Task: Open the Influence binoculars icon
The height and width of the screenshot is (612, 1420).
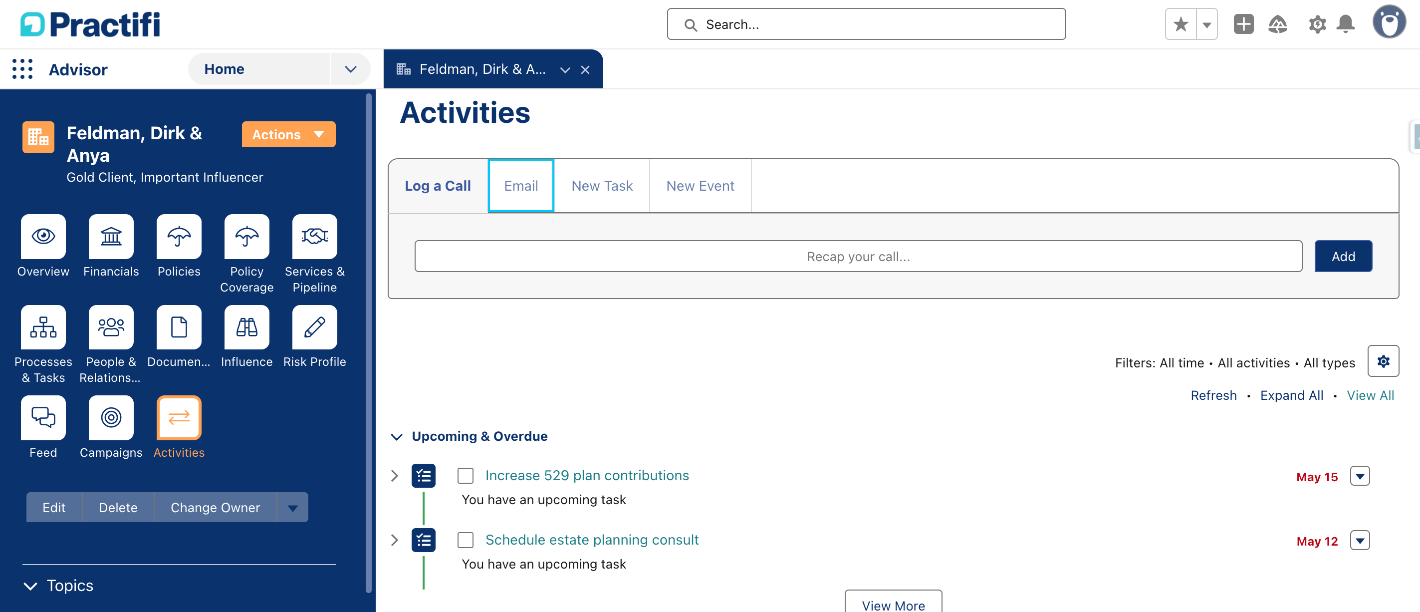Action: pyautogui.click(x=246, y=327)
